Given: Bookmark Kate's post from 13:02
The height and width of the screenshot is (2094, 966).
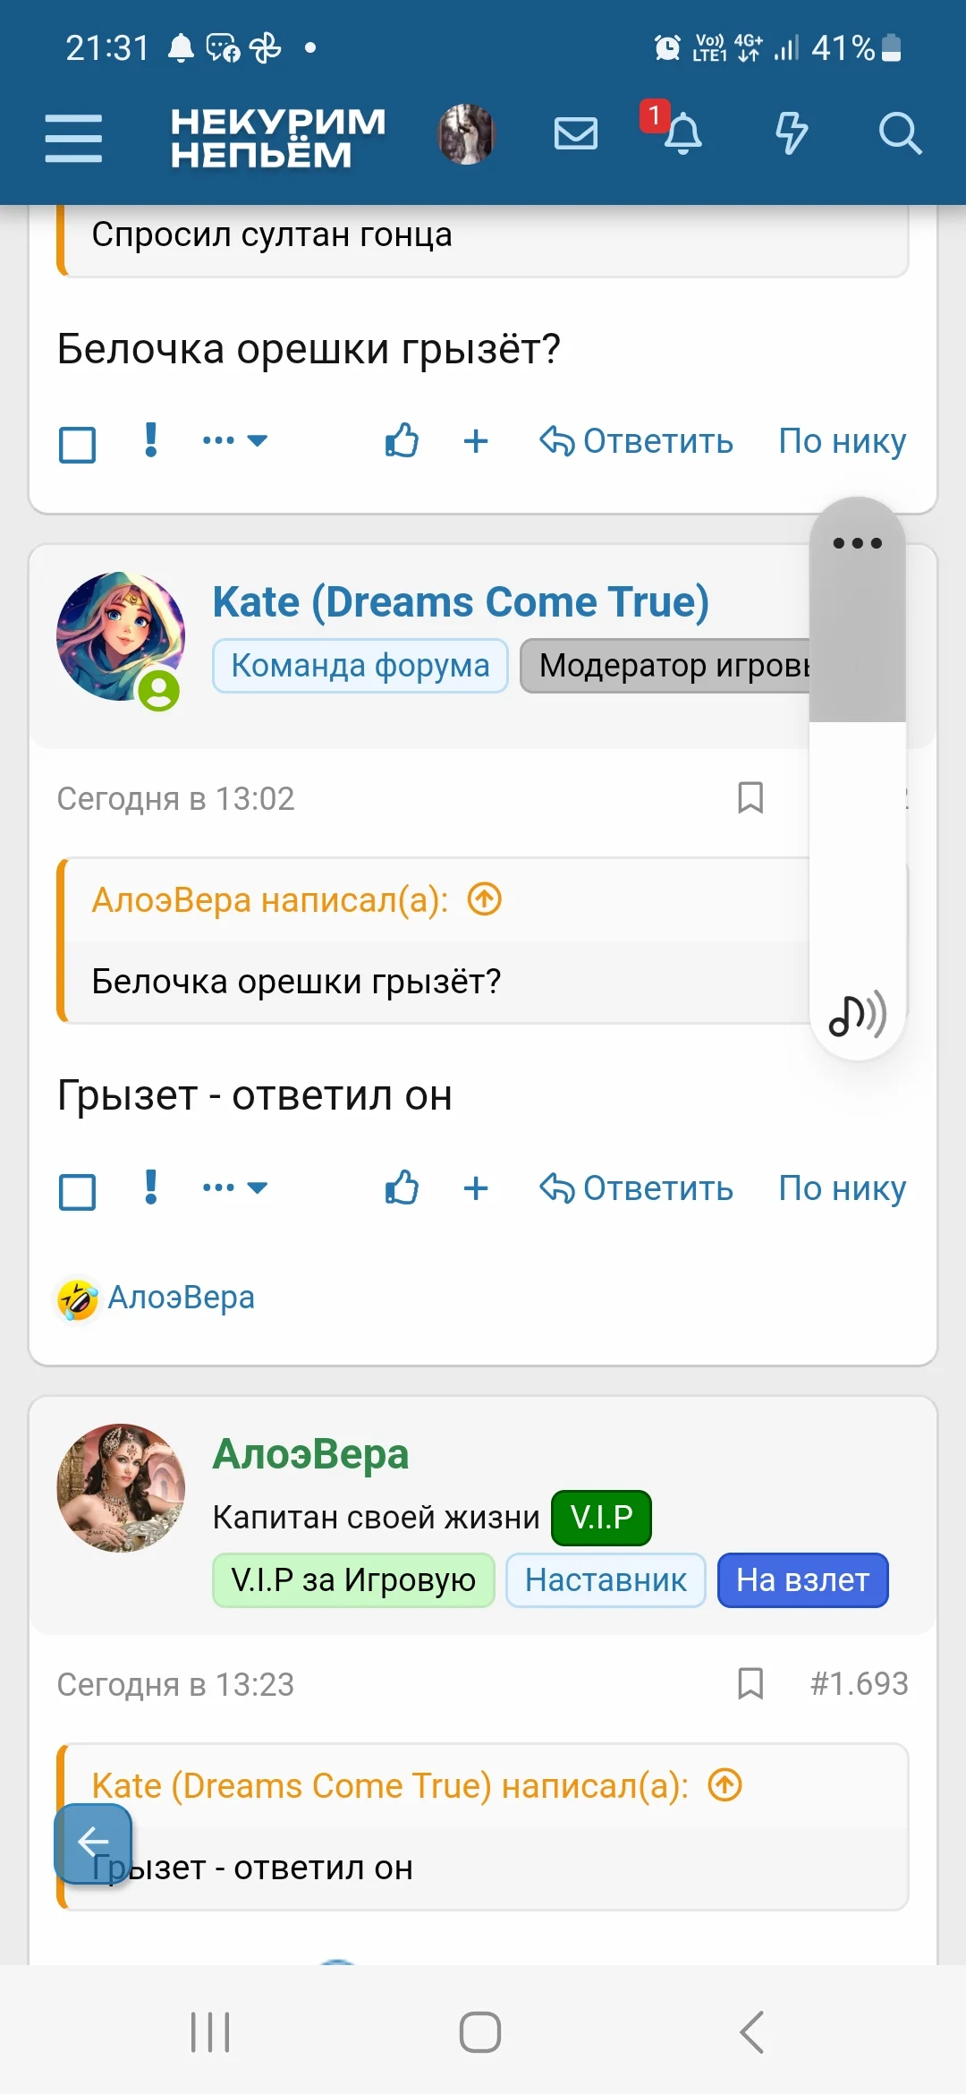Looking at the screenshot, I should 750,797.
